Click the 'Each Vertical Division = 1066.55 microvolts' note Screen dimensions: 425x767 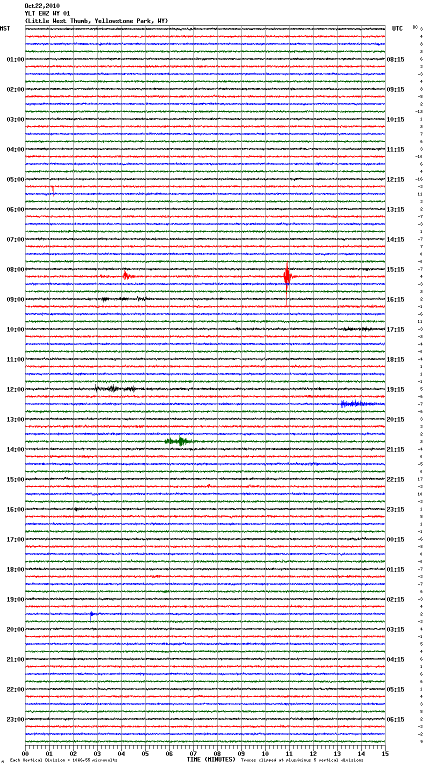[x=63, y=760]
